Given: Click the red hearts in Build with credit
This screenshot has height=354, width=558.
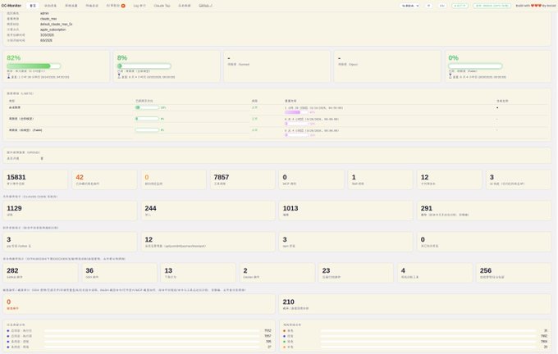Looking at the screenshot, I should coord(536,6).
